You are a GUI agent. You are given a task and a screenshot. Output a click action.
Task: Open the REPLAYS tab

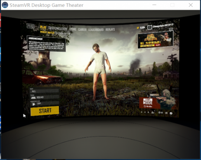(110, 29)
